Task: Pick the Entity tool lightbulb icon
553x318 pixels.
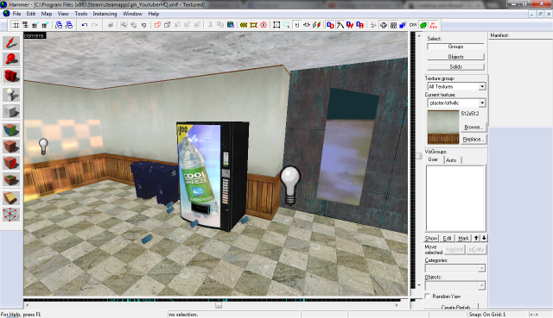Action: [11, 95]
